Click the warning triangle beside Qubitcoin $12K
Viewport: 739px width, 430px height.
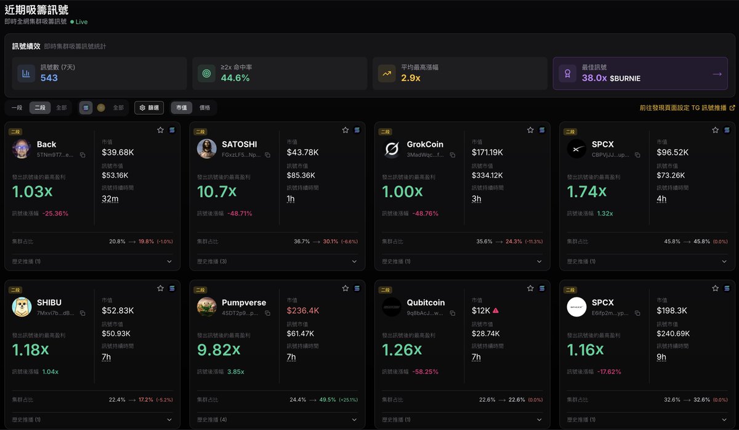pyautogui.click(x=496, y=310)
